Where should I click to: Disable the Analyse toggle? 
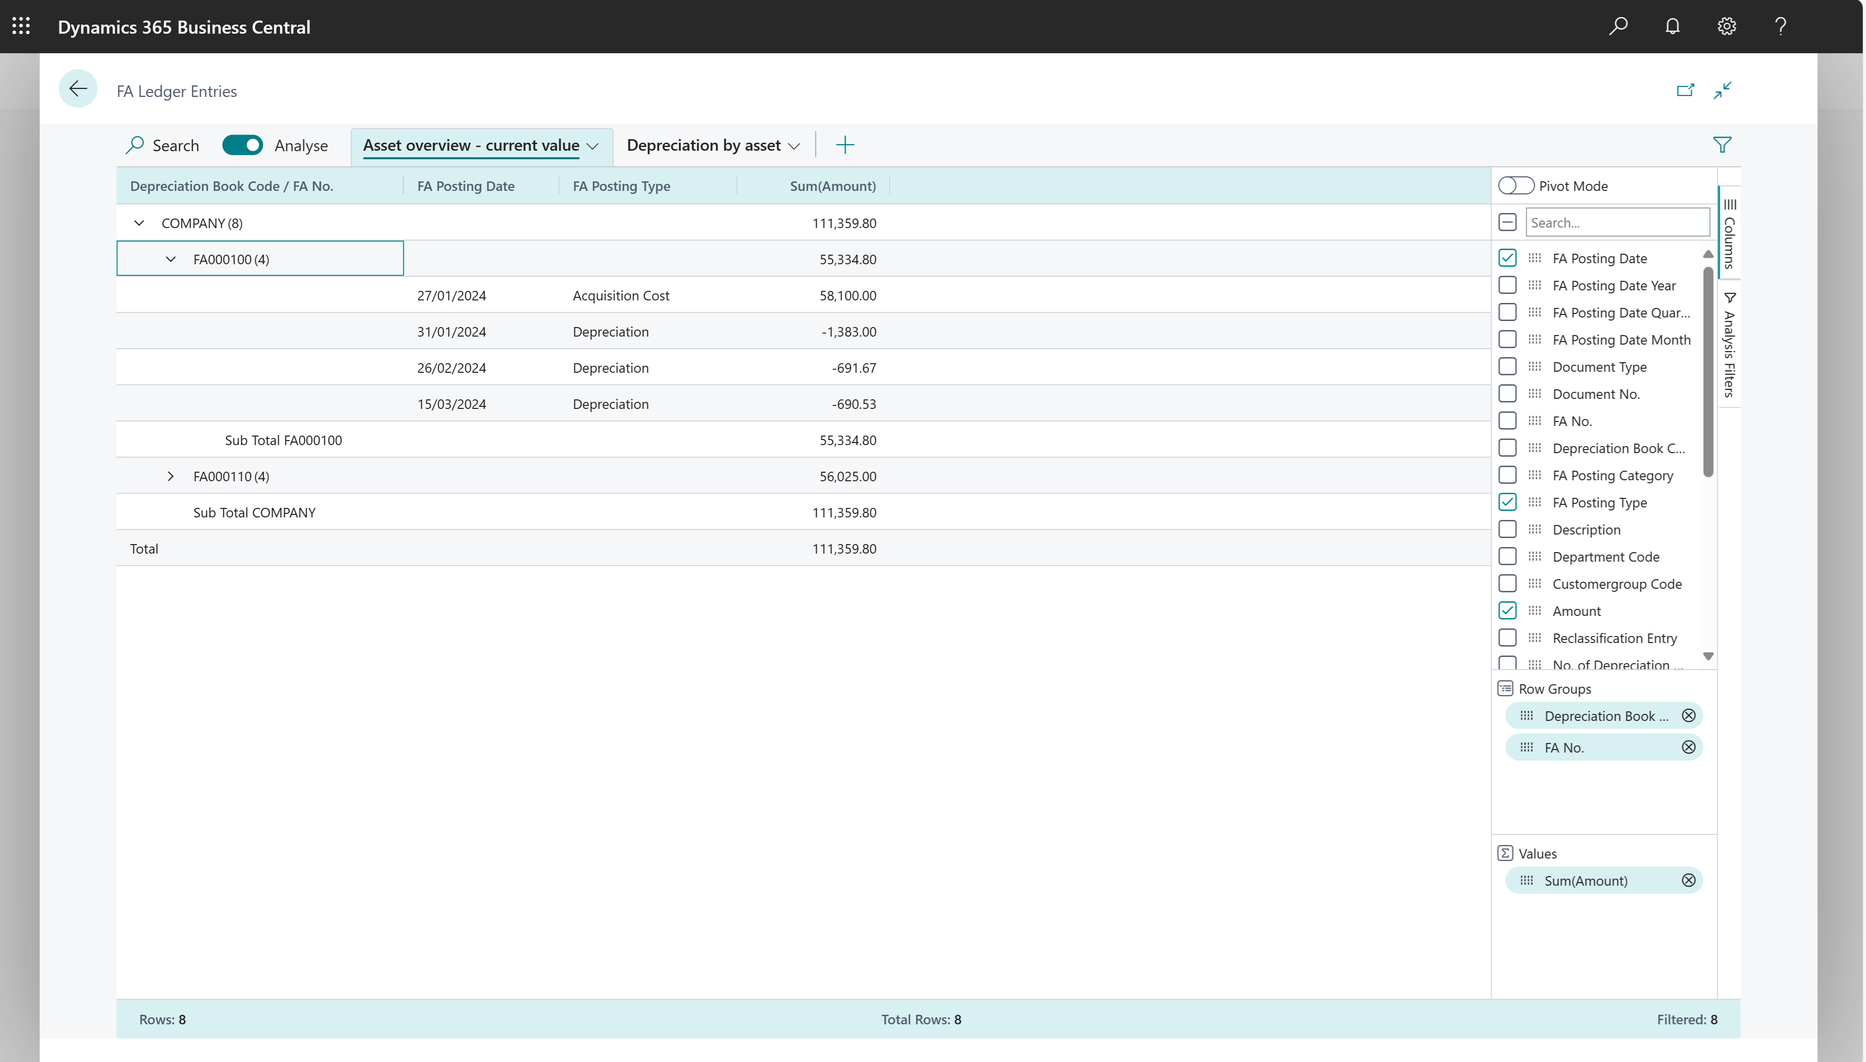point(242,144)
